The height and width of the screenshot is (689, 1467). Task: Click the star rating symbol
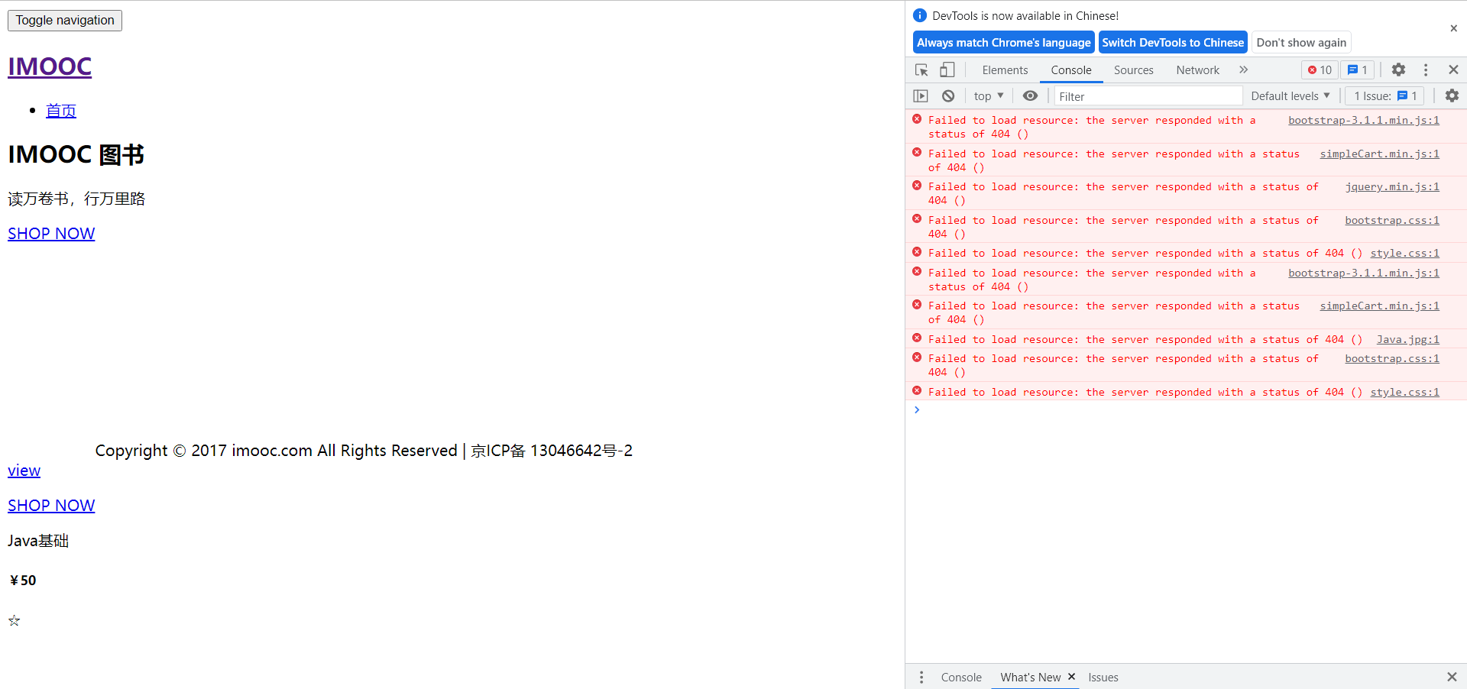tap(14, 620)
